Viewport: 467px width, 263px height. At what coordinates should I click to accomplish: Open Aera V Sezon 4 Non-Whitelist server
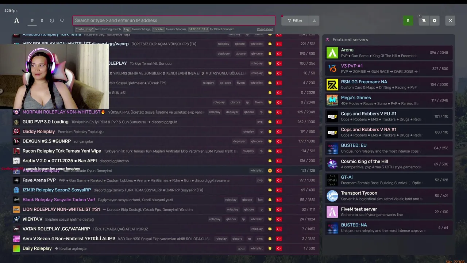coord(166,239)
